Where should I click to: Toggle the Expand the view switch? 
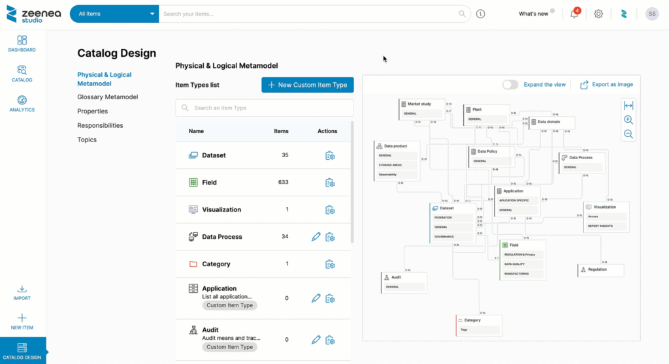(x=510, y=85)
